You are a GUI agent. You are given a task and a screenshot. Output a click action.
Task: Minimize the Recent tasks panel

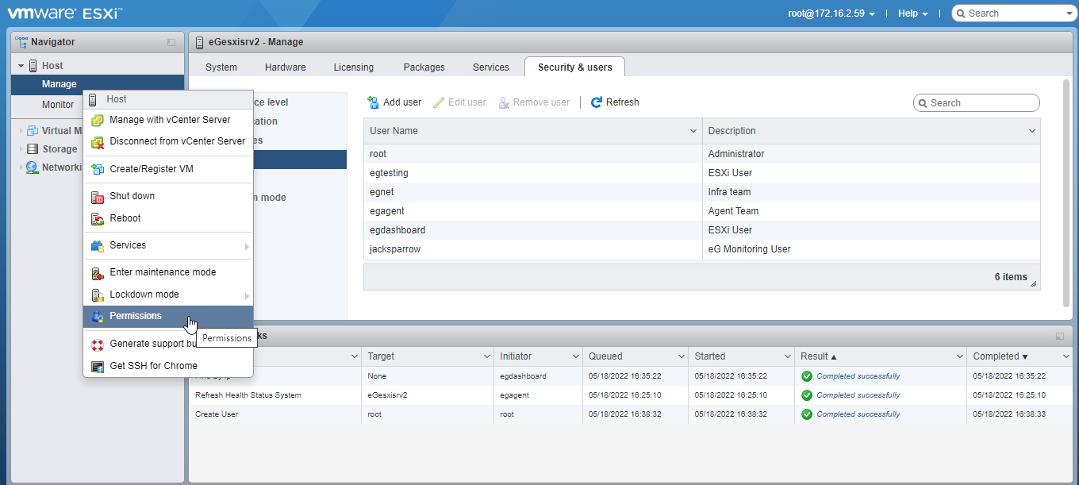1060,337
